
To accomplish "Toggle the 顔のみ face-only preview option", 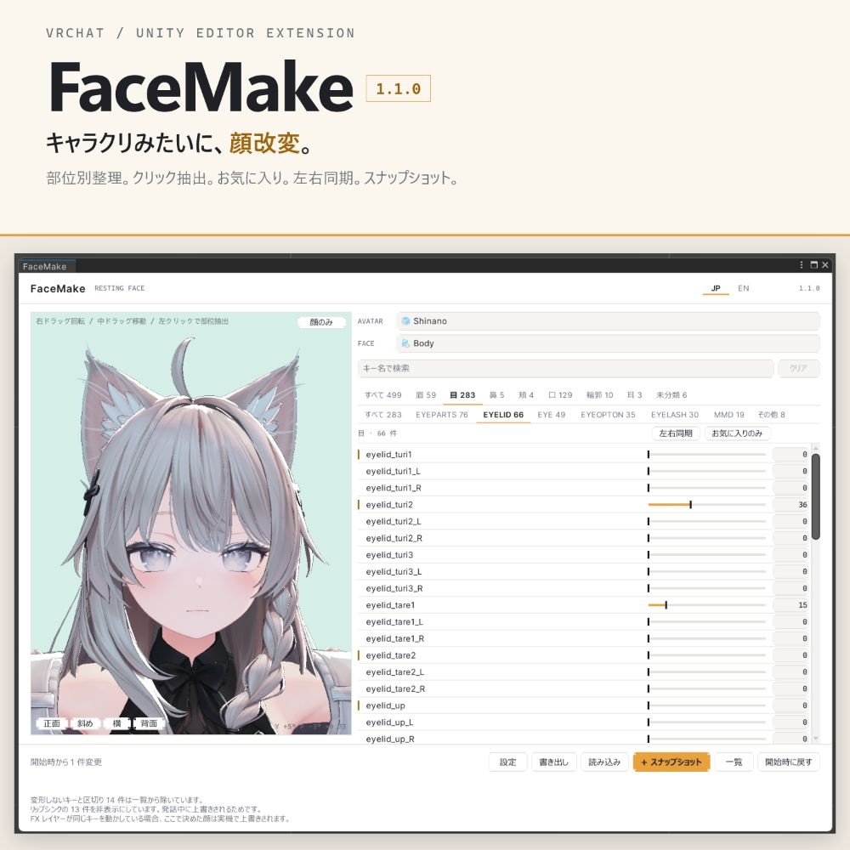I will click(x=321, y=322).
